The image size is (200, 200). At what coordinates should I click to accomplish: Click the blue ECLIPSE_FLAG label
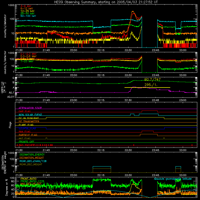[27, 128]
